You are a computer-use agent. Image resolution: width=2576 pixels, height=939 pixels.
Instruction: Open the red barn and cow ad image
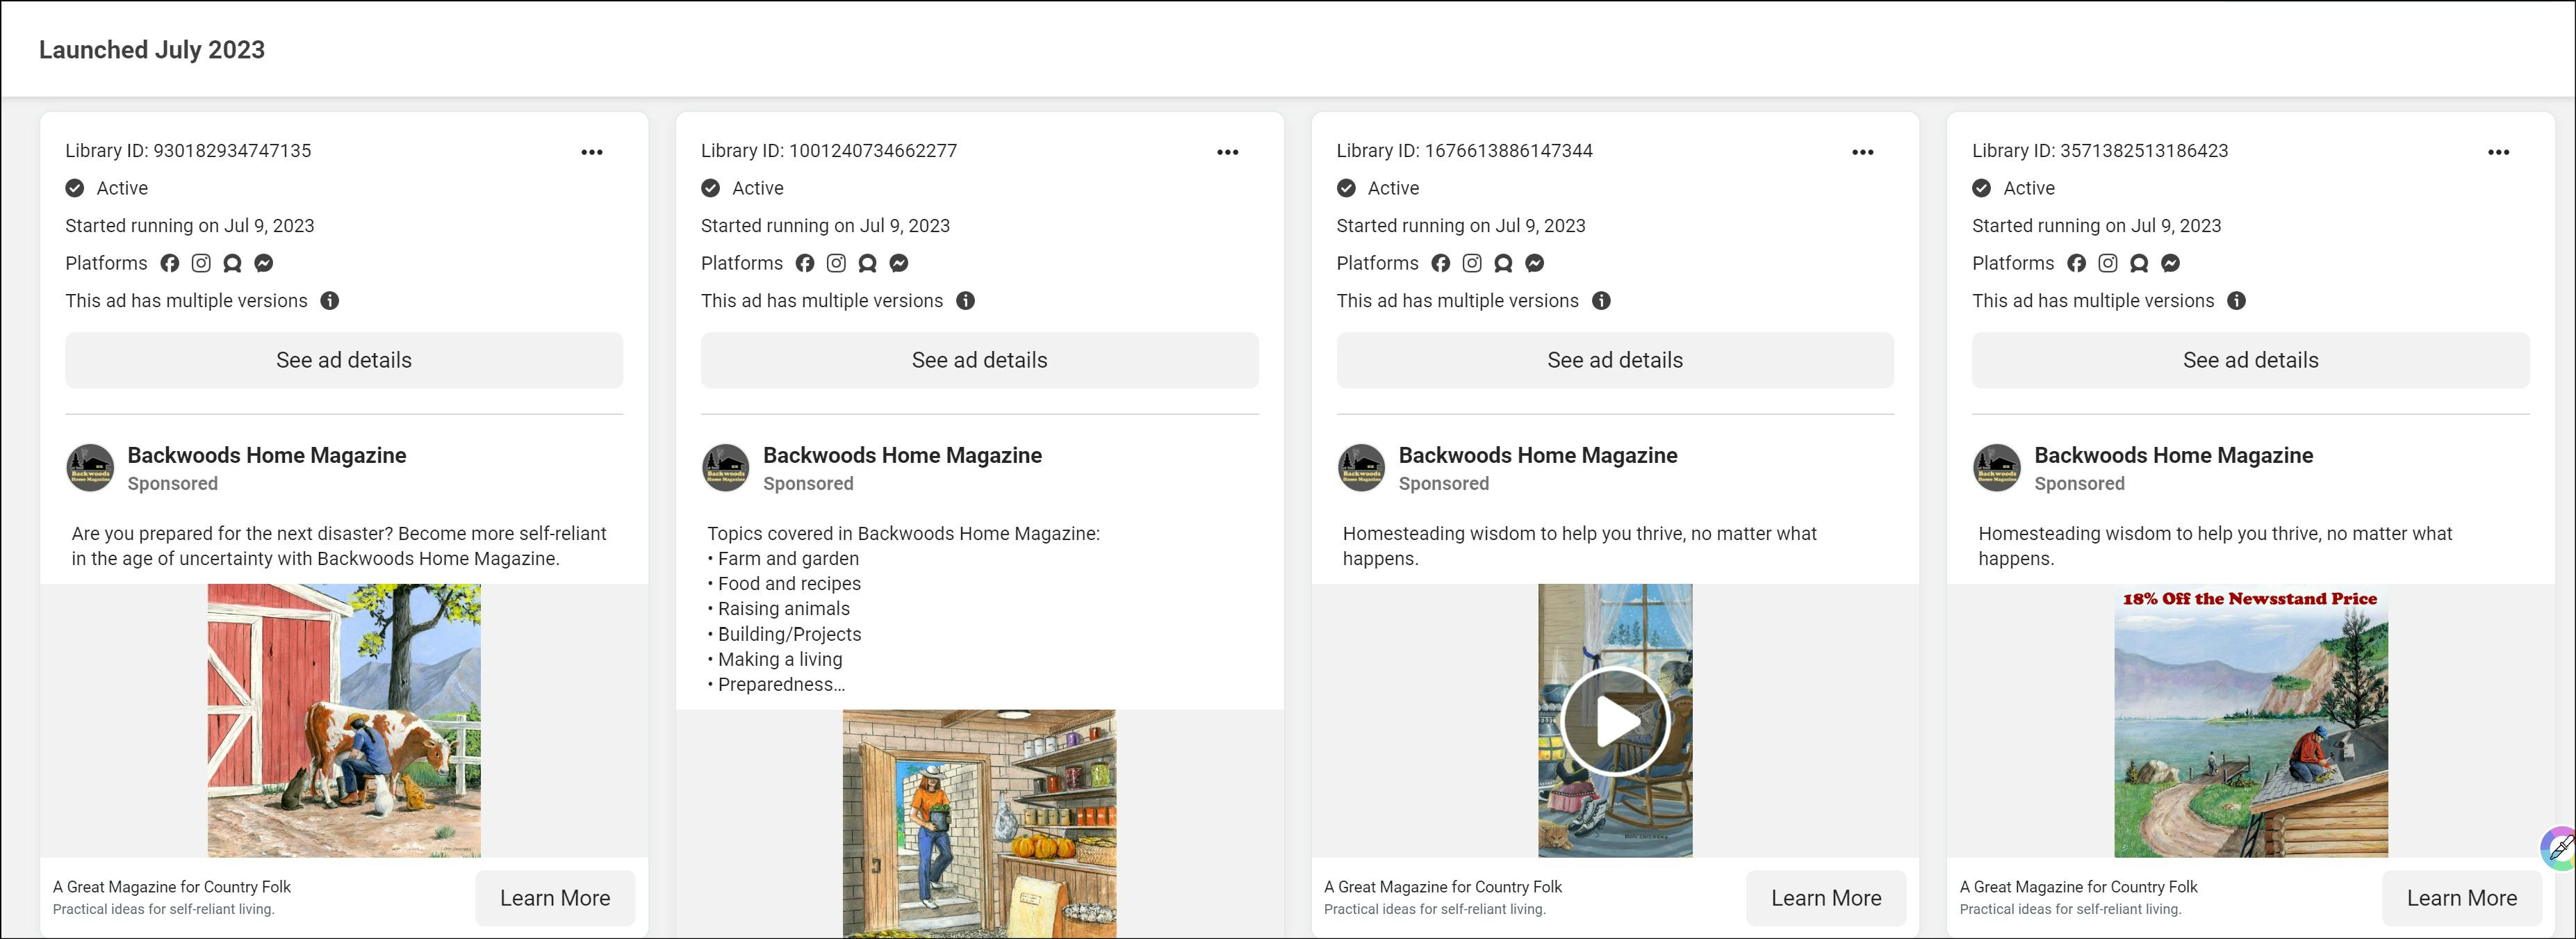pos(344,721)
